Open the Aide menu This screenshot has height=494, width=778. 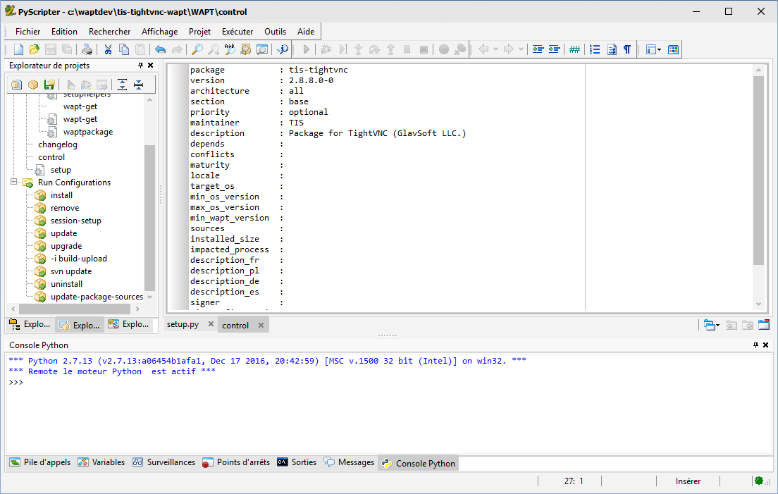click(306, 31)
